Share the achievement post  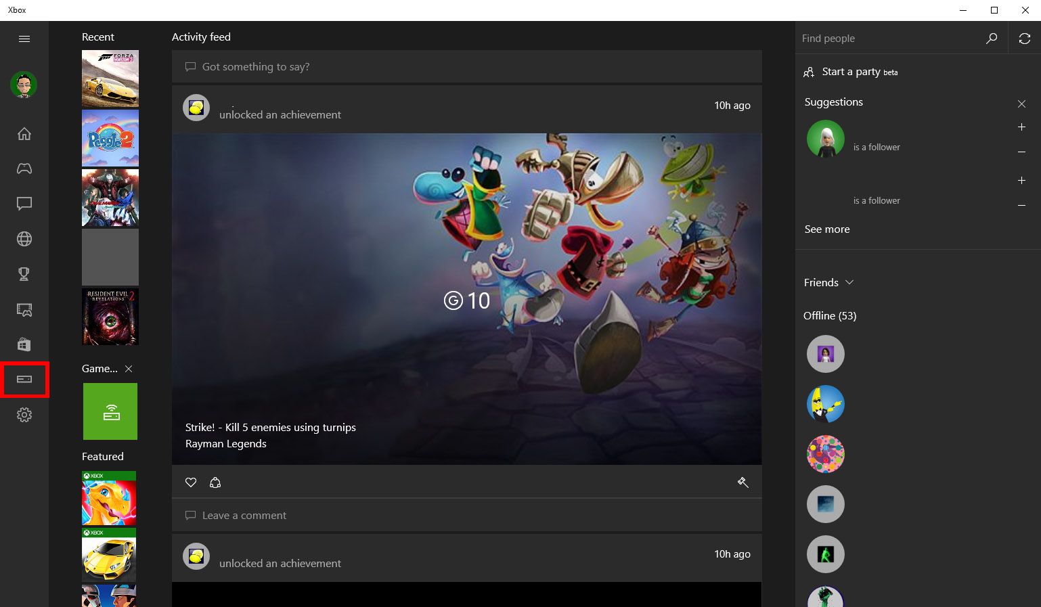click(215, 482)
